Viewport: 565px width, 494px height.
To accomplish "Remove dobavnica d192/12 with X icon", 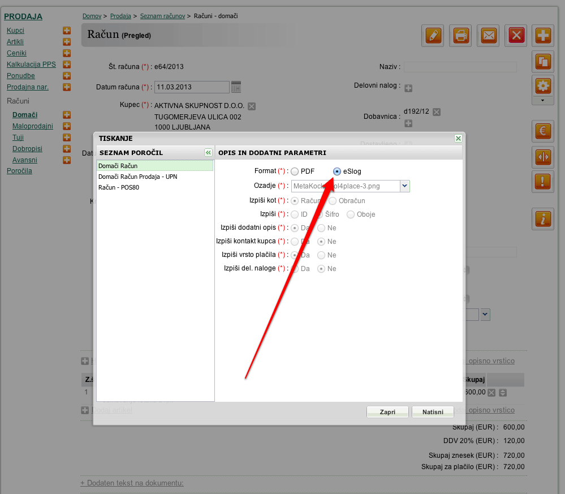I will [437, 112].
